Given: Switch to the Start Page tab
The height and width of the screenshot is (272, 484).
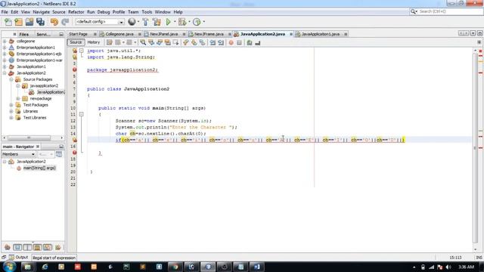Looking at the screenshot, I should pyautogui.click(x=78, y=34).
